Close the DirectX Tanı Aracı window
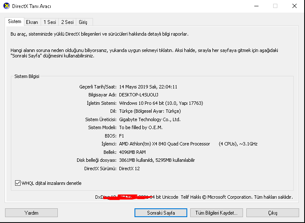Viewport: 305px width, 223px height. 295,6
